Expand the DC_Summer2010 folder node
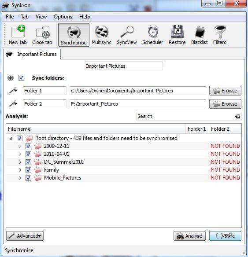This screenshot has height=257, width=248. [x=20, y=162]
